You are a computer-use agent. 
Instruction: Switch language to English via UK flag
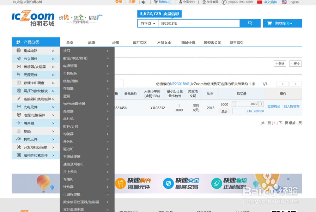[284, 2]
